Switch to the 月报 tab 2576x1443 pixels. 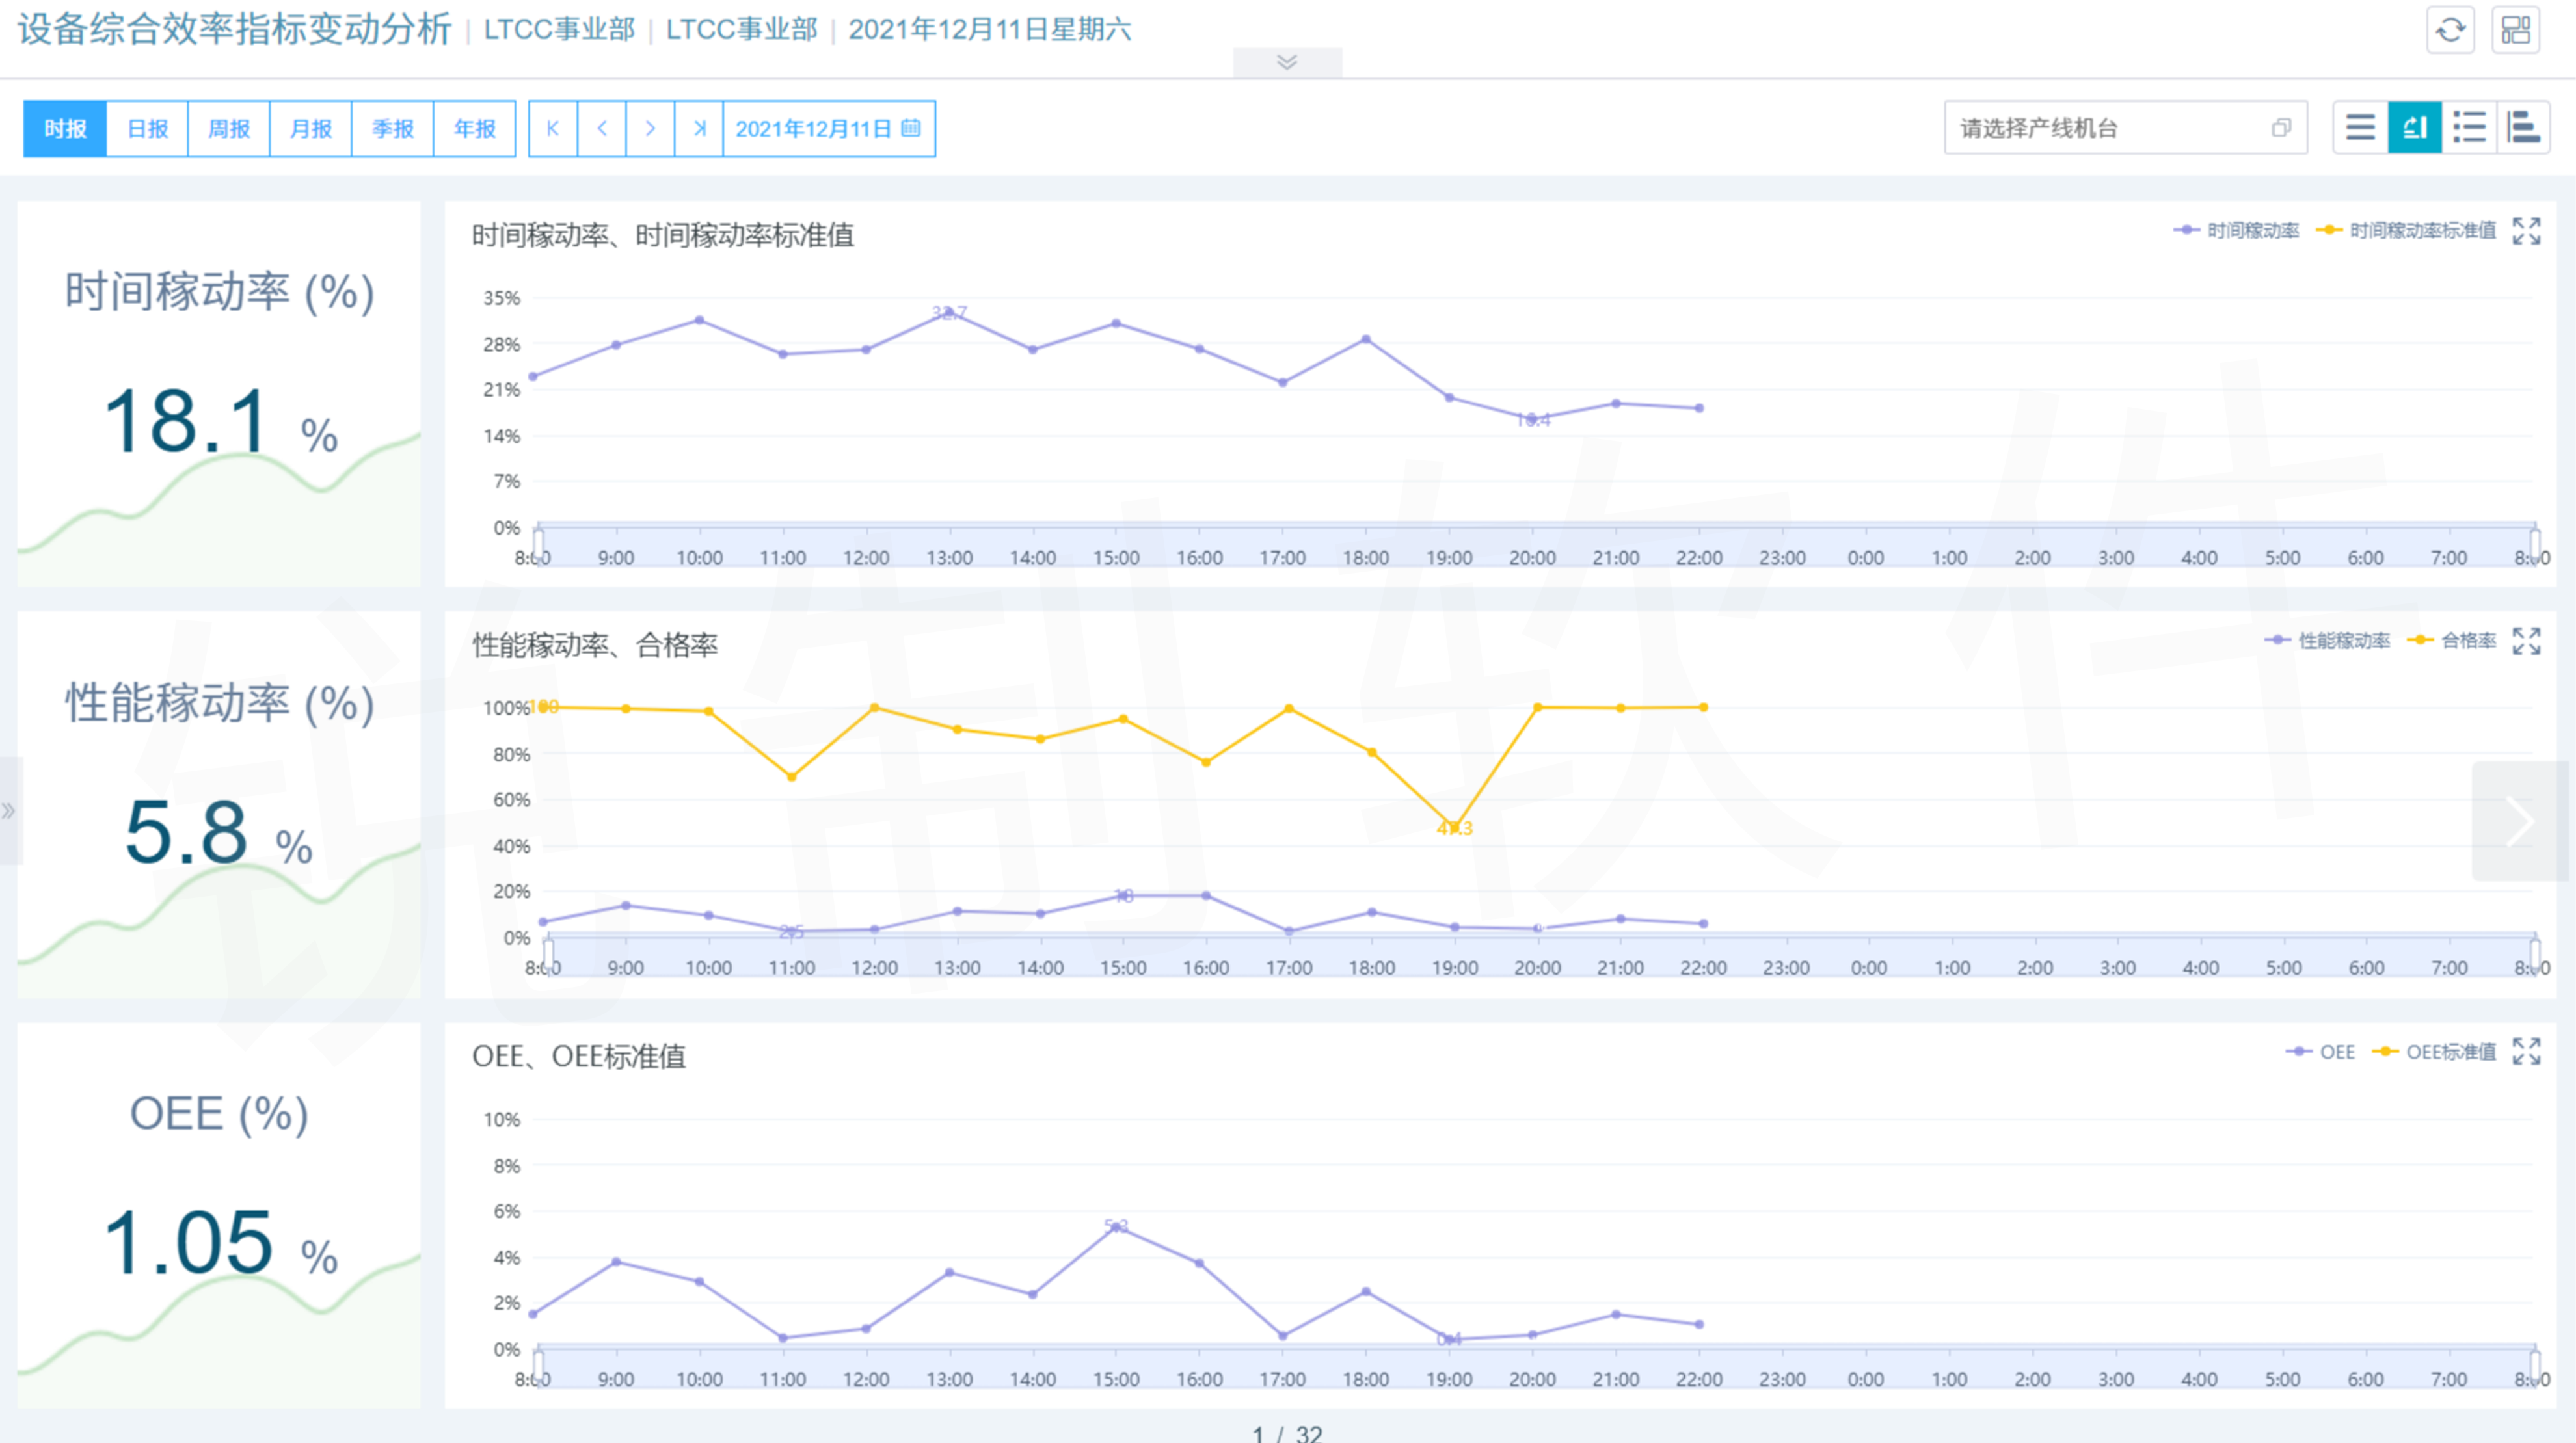coord(311,128)
